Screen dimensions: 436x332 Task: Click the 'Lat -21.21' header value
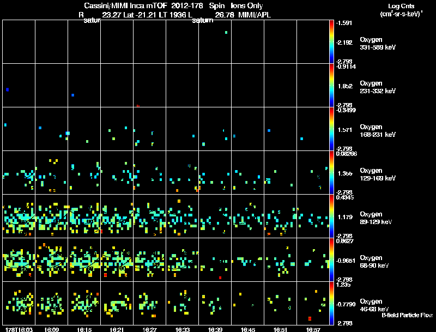140,15
